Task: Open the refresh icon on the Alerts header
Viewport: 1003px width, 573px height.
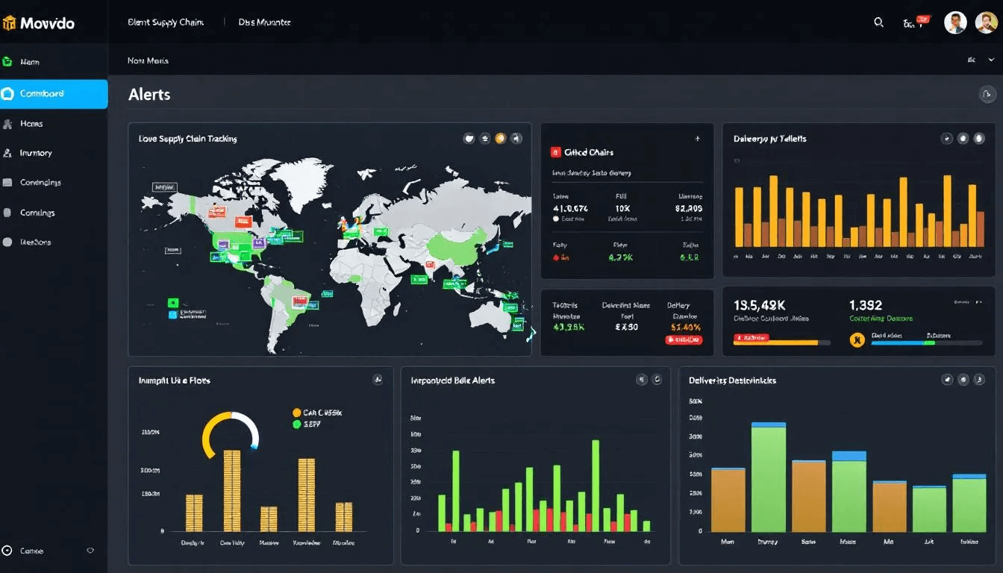Action: [x=987, y=94]
